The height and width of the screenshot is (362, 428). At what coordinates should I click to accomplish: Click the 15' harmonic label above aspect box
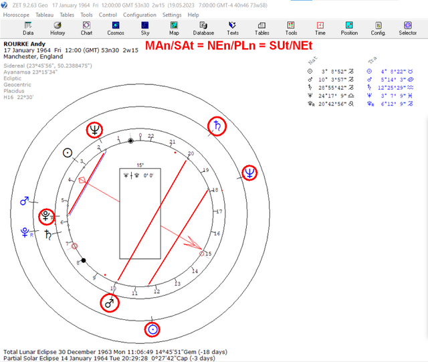[x=140, y=165]
